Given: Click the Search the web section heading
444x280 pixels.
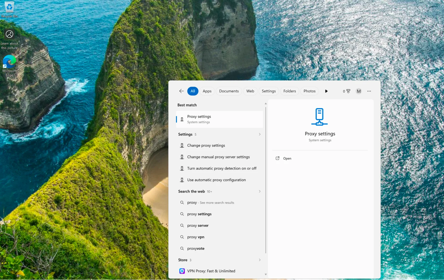Looking at the screenshot, I should pos(191,191).
